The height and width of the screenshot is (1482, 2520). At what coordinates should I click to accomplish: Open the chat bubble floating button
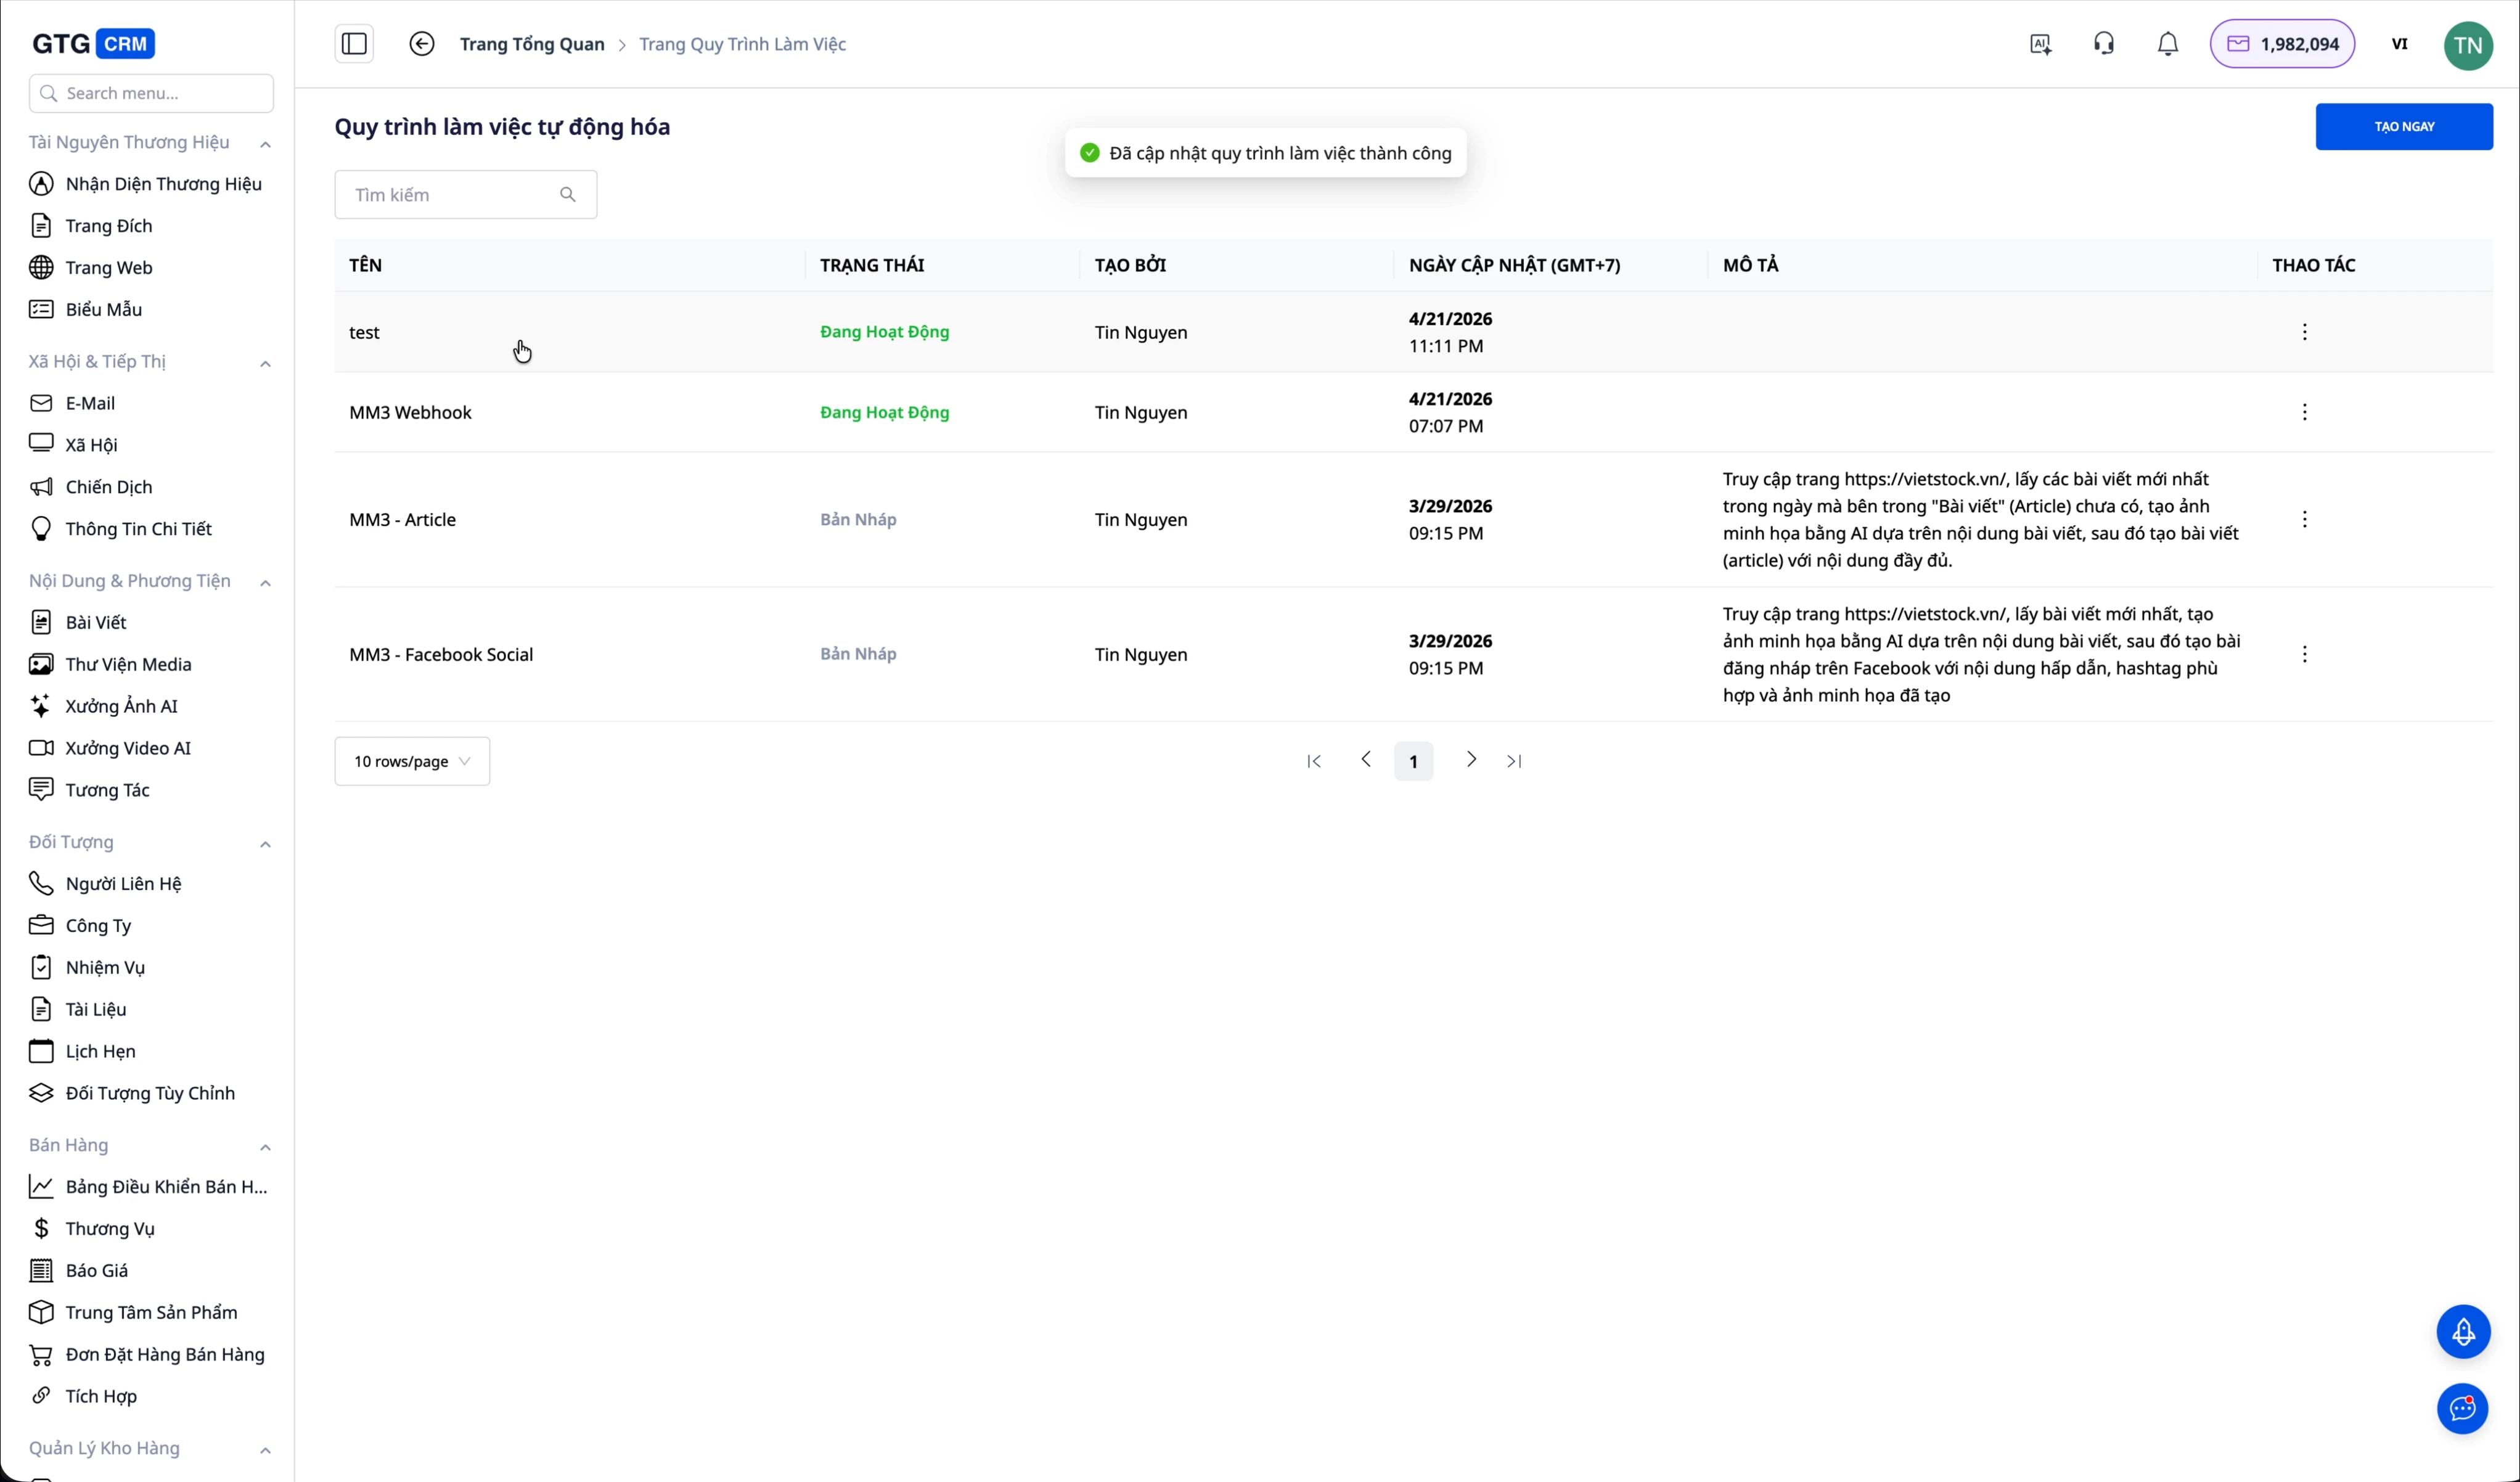coord(2462,1409)
